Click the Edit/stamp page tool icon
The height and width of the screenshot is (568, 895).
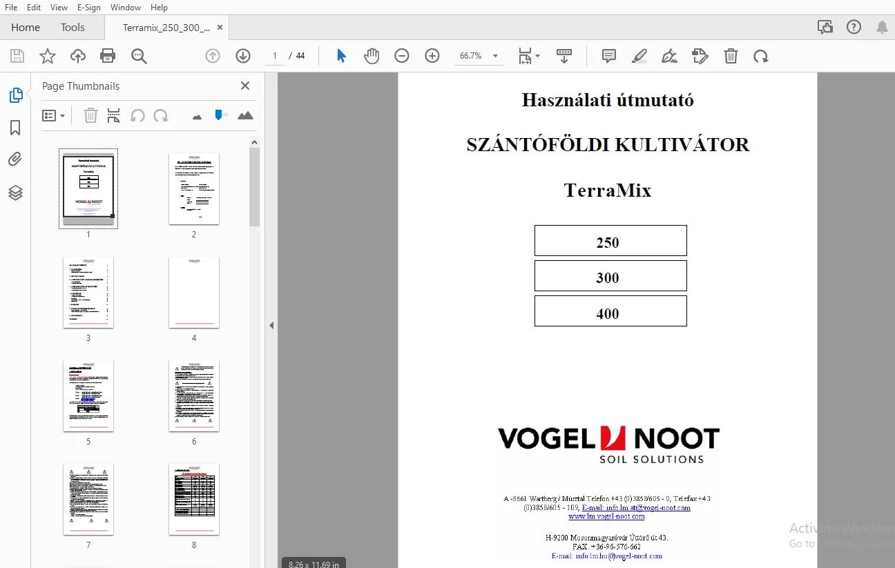(x=700, y=56)
